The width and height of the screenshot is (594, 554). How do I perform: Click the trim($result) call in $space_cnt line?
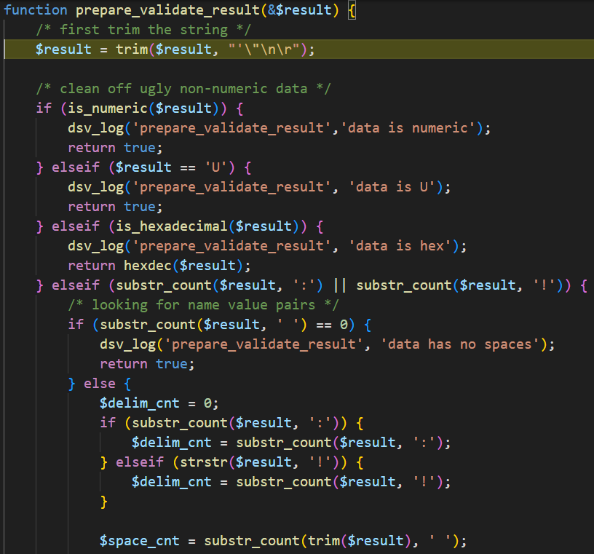(x=360, y=541)
